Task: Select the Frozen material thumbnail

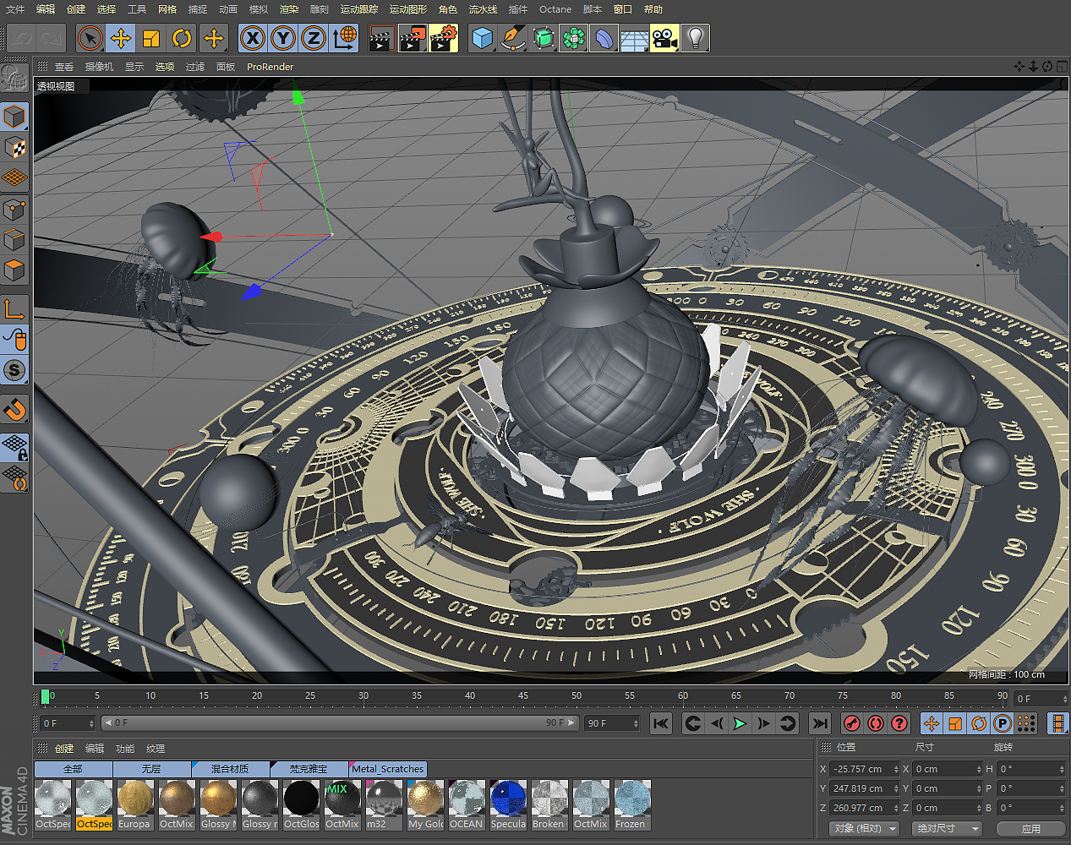Action: 631,805
